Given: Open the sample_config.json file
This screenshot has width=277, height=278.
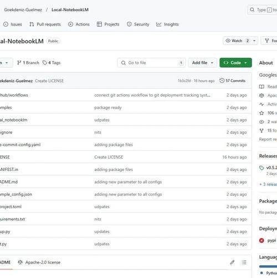Looking at the screenshot, I should coord(16,194).
